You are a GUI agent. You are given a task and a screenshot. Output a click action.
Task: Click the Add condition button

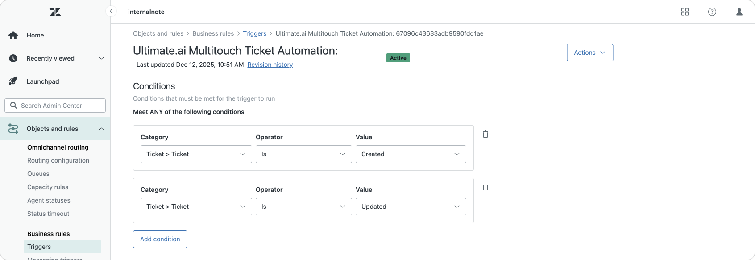click(160, 239)
